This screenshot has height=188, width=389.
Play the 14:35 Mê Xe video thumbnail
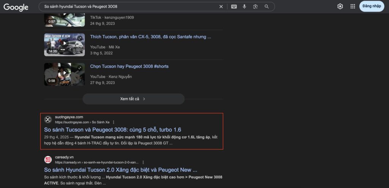tap(65, 45)
